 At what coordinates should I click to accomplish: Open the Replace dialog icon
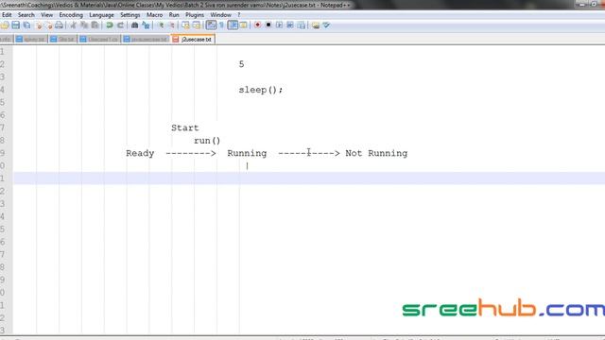click(146, 25)
